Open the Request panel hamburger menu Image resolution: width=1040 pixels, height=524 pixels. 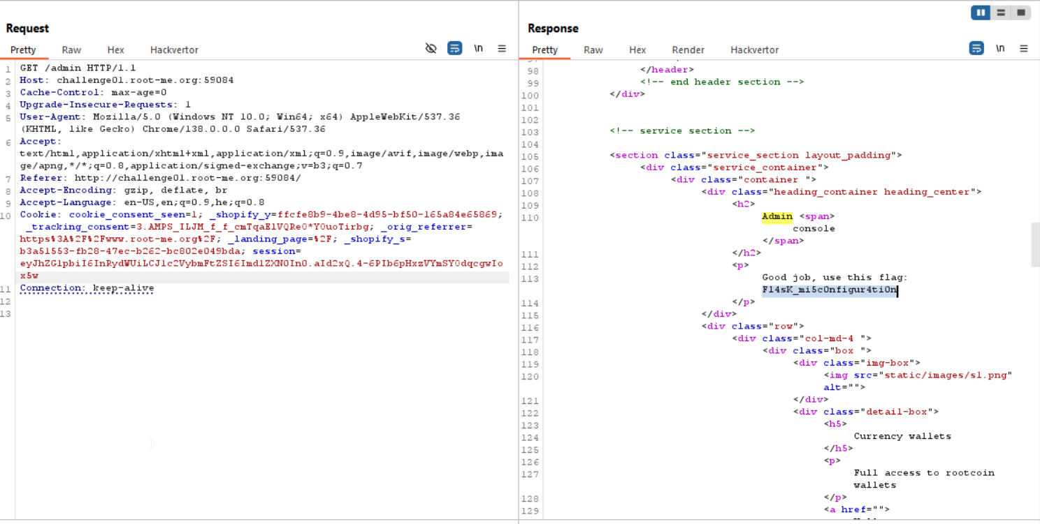click(502, 48)
